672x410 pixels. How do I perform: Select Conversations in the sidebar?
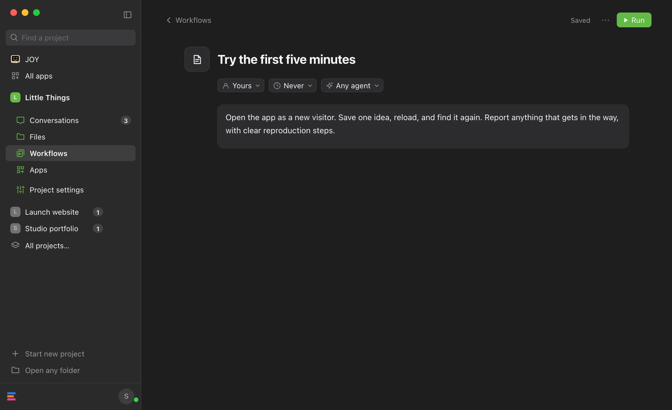pos(71,120)
